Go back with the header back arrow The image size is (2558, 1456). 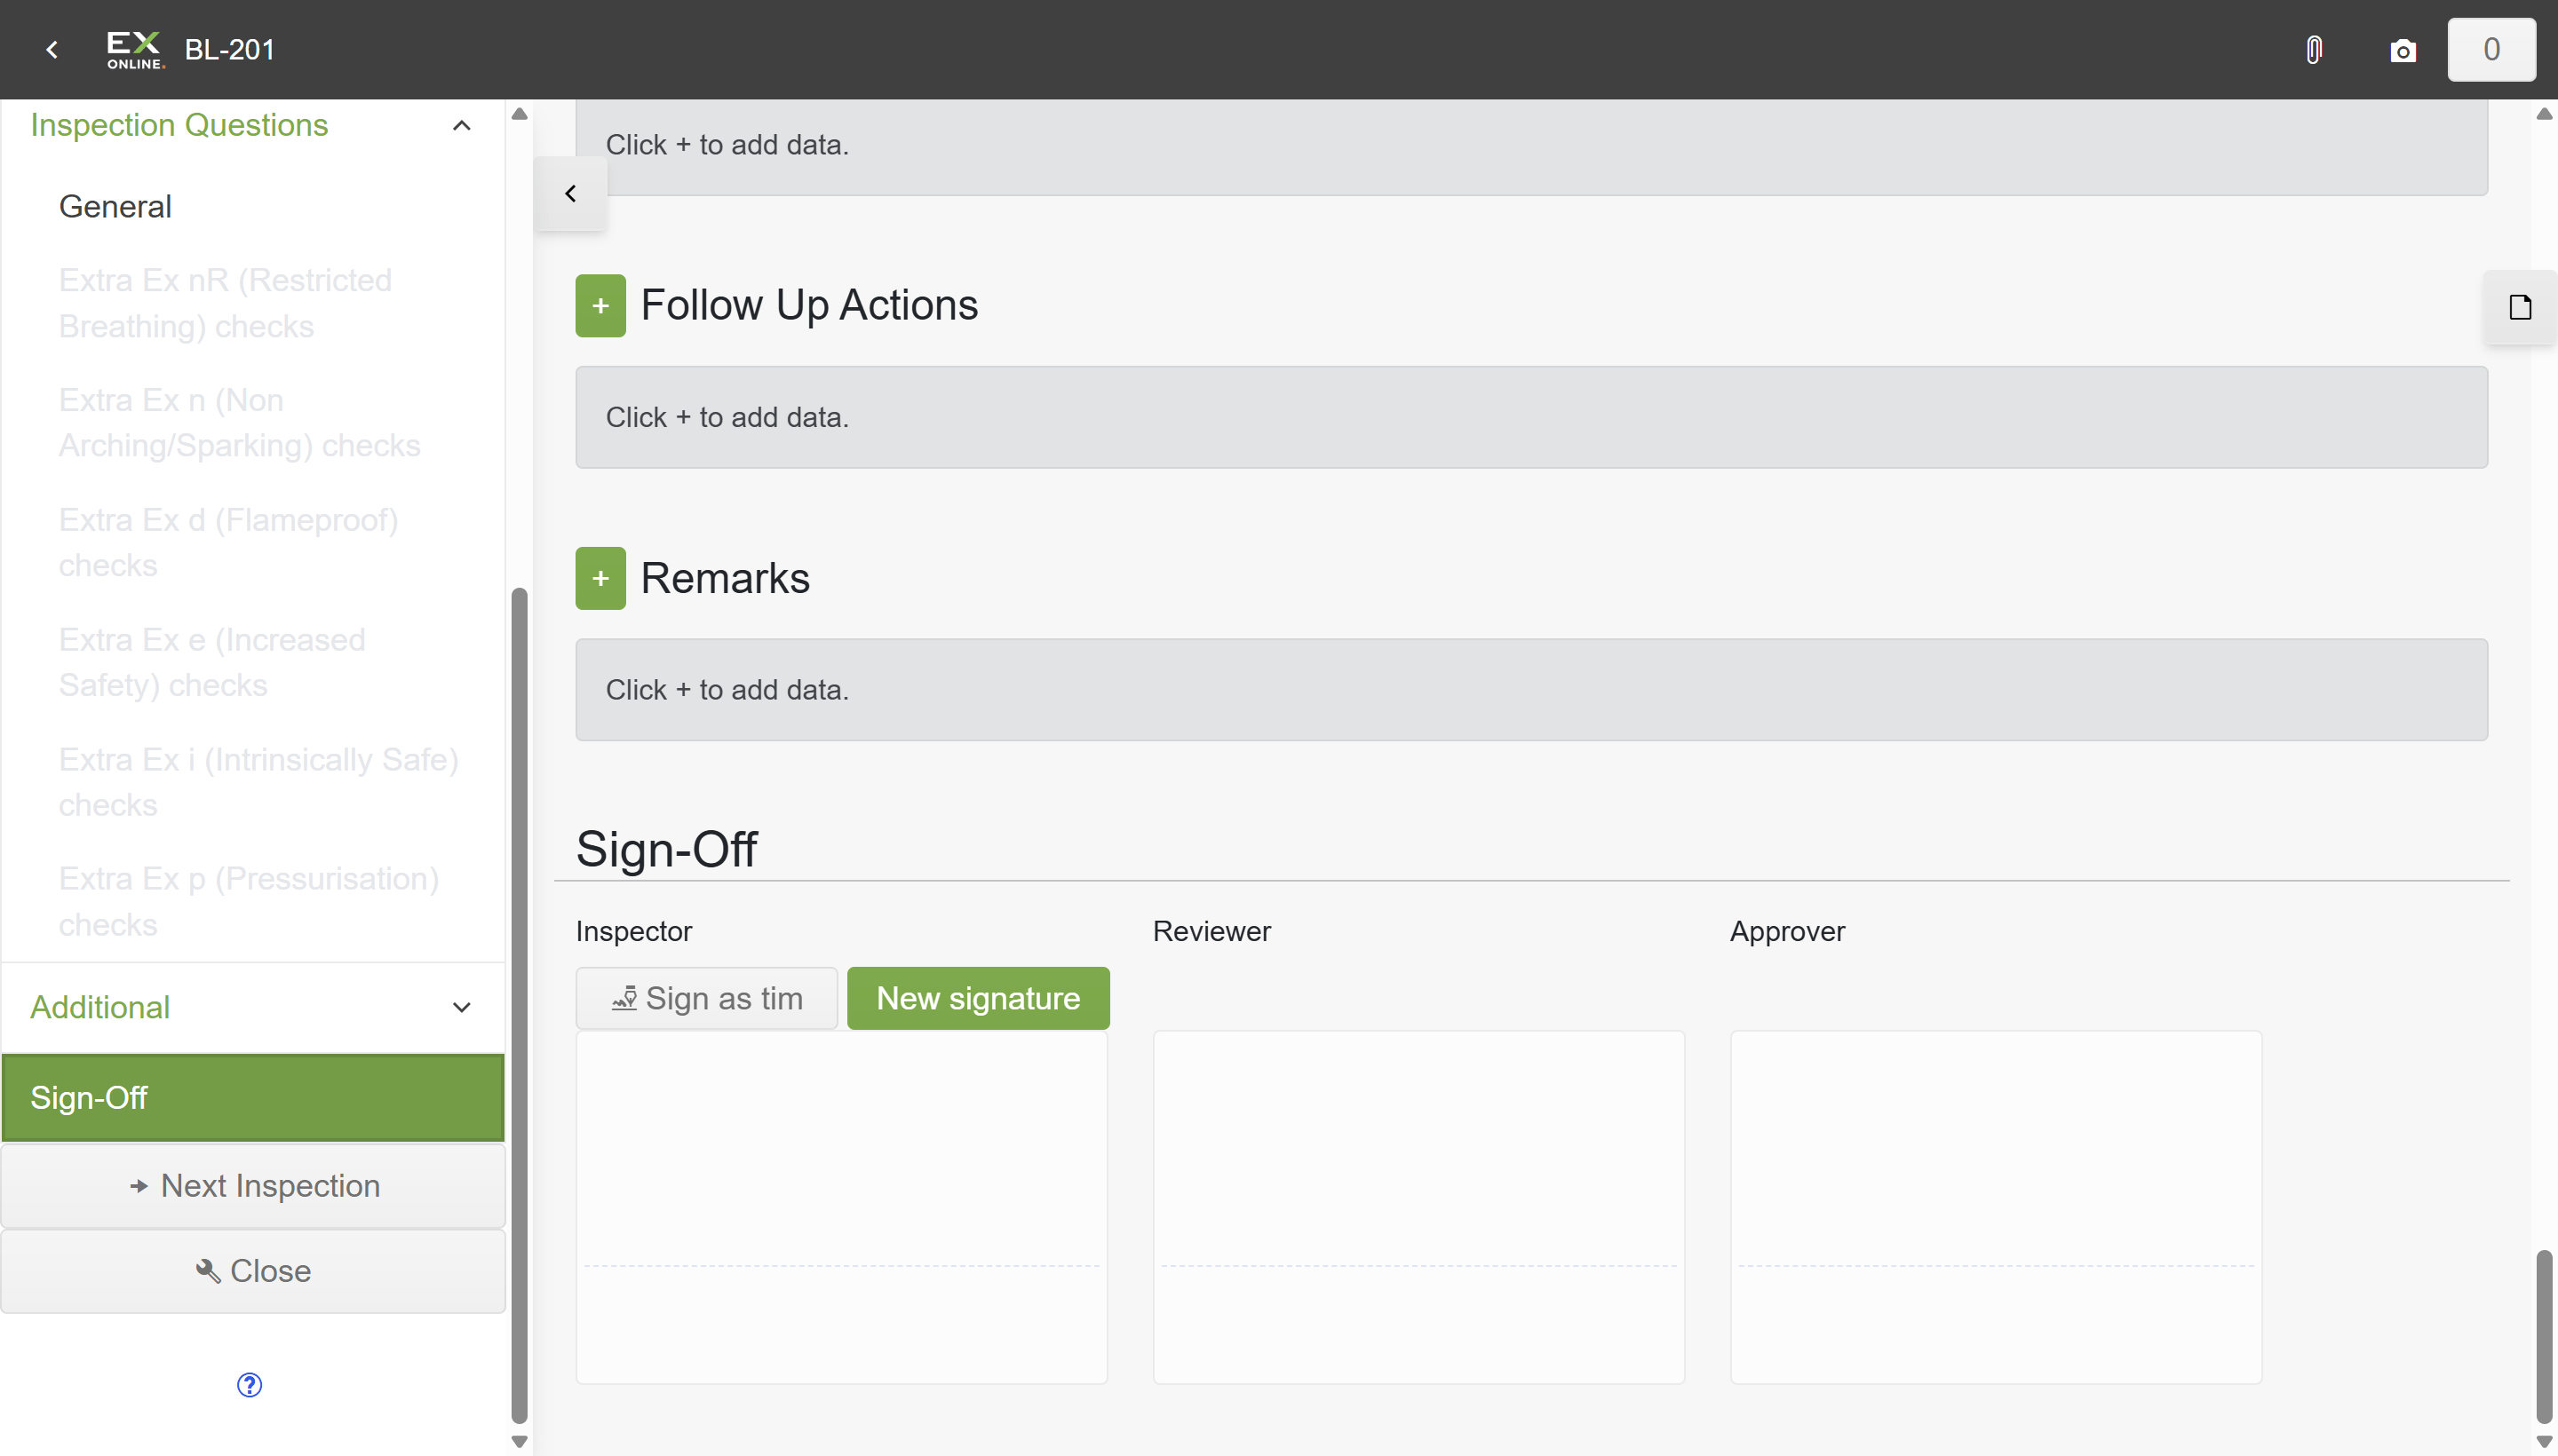click(52, 49)
